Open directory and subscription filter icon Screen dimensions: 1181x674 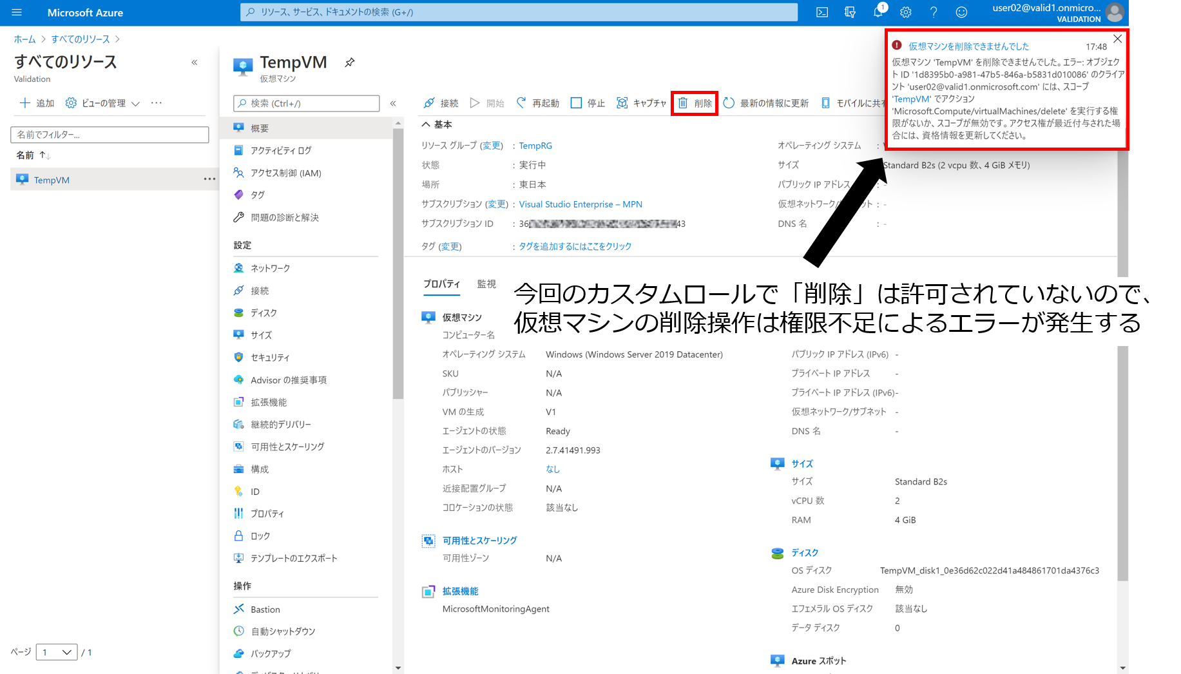point(850,12)
